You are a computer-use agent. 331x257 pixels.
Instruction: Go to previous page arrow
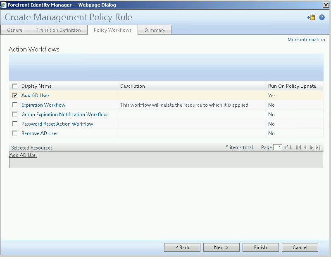coord(305,147)
